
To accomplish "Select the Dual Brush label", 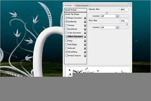I will click(x=72, y=29).
